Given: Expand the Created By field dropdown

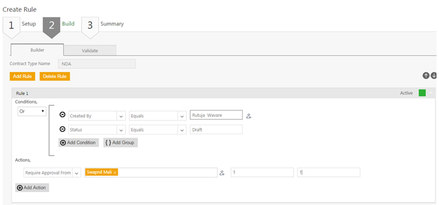Looking at the screenshot, I should click(121, 116).
